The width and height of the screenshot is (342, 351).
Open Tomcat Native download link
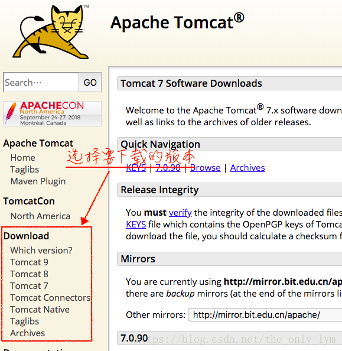tap(40, 310)
